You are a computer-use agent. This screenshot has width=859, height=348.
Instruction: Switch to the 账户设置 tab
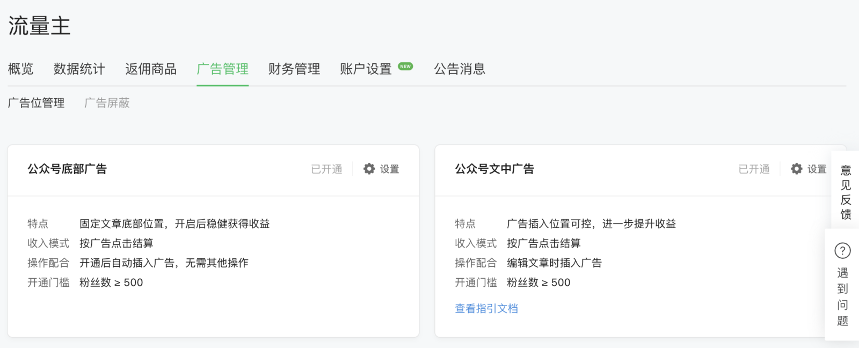(366, 69)
